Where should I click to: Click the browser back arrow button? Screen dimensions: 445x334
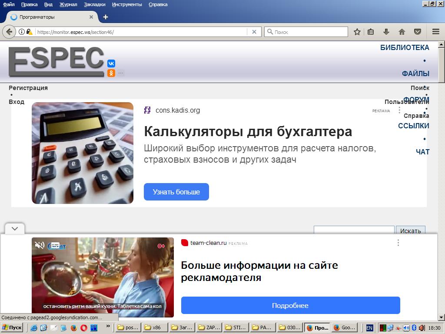[9, 32]
